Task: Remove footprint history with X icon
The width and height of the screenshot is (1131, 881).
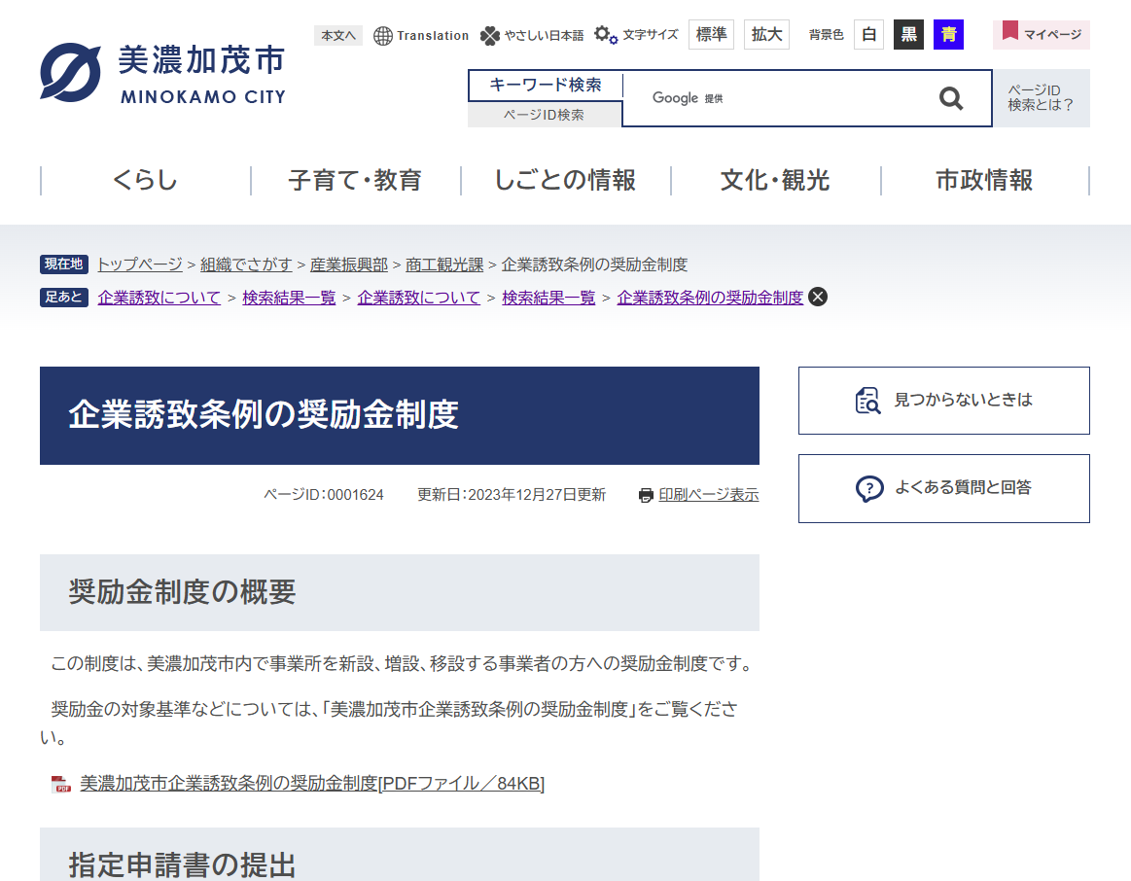Action: pos(817,297)
